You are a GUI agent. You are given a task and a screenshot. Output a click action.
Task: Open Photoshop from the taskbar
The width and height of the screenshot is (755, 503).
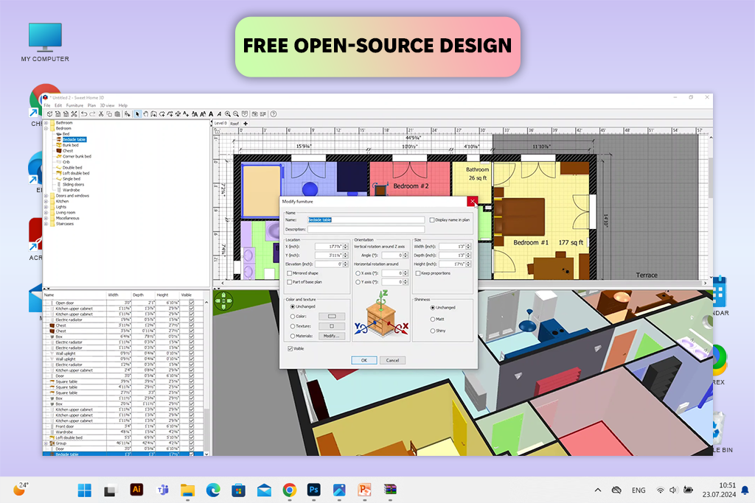pos(313,490)
